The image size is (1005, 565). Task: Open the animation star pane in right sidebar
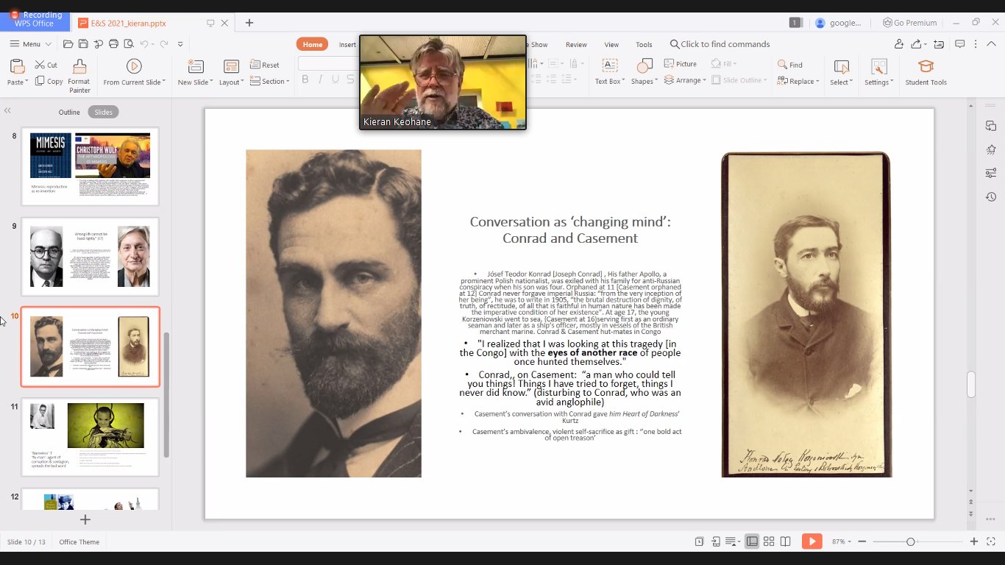pos(991,150)
